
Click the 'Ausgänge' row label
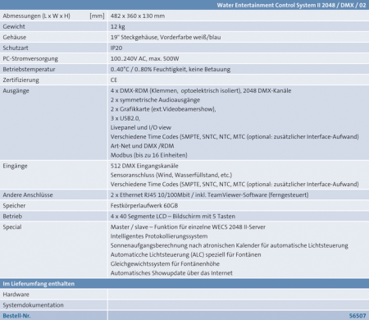point(16,91)
